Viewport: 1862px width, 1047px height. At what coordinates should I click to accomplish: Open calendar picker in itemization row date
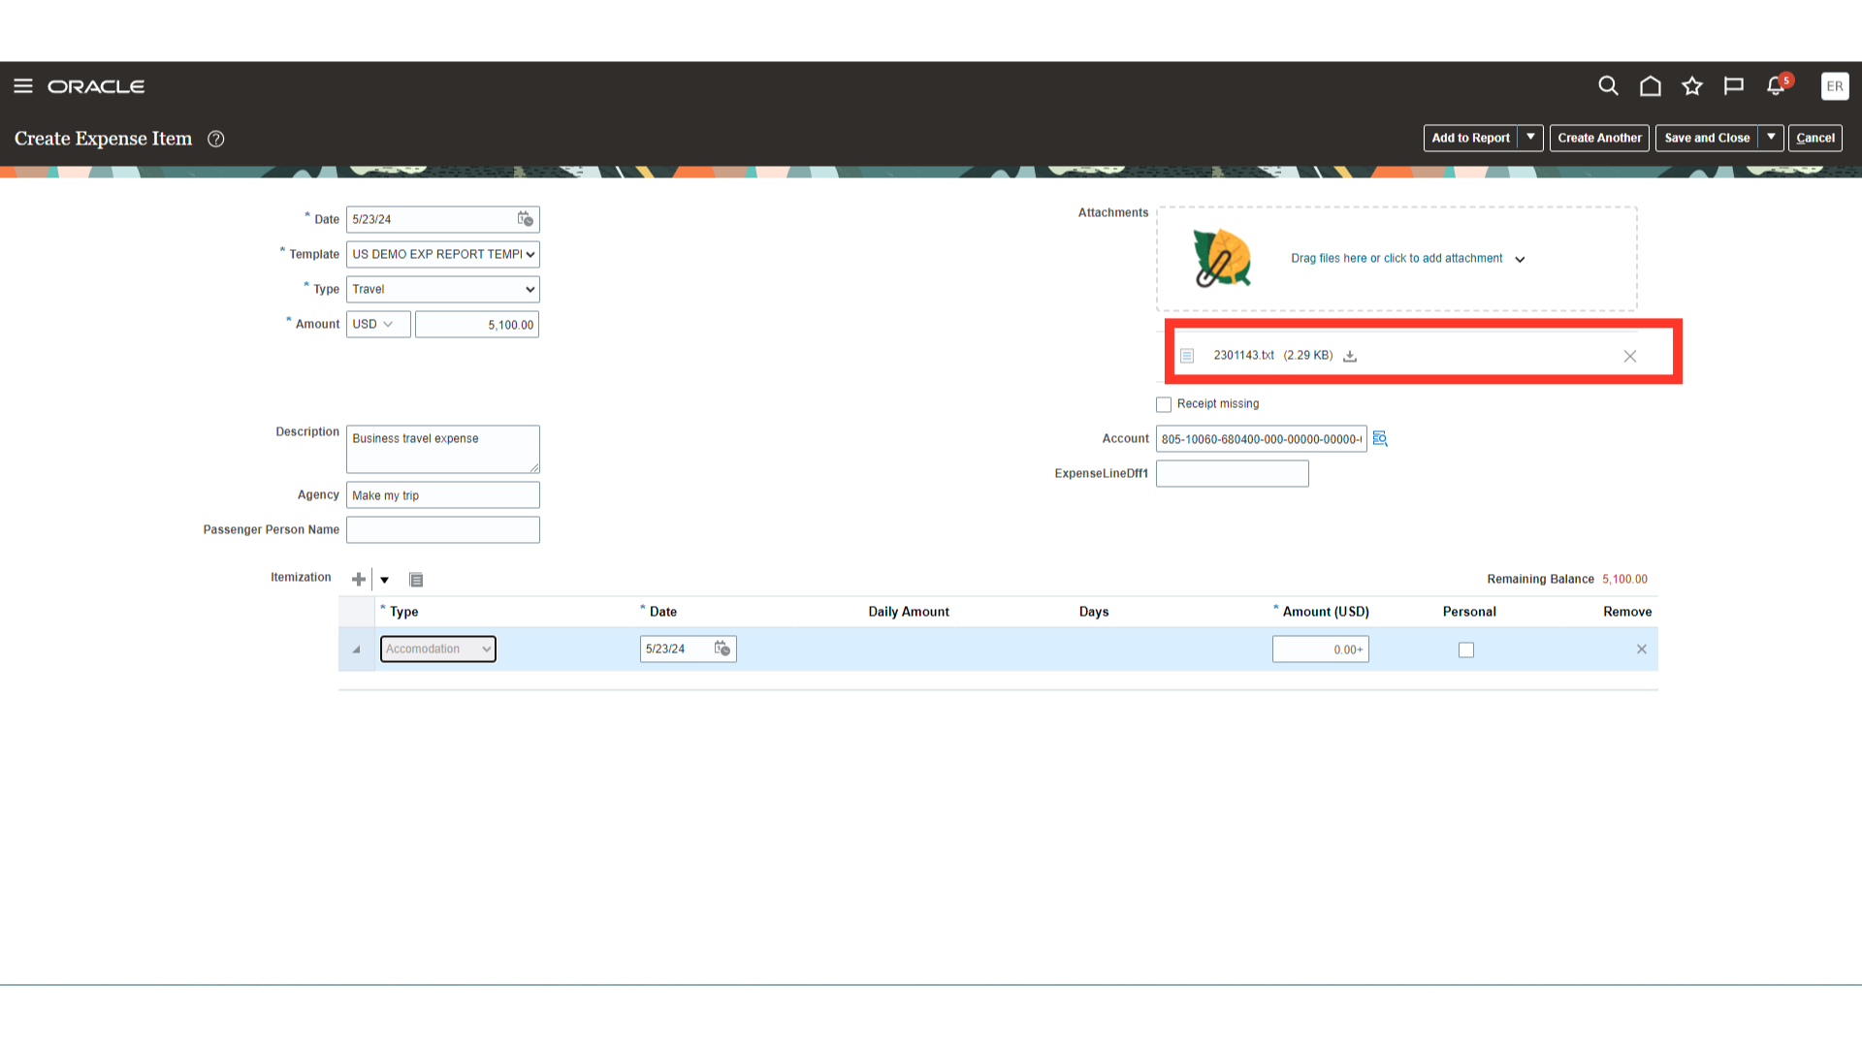[x=722, y=649]
